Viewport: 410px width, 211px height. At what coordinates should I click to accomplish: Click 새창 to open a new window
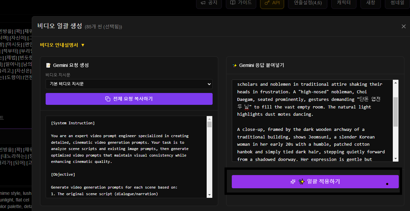[x=370, y=3]
